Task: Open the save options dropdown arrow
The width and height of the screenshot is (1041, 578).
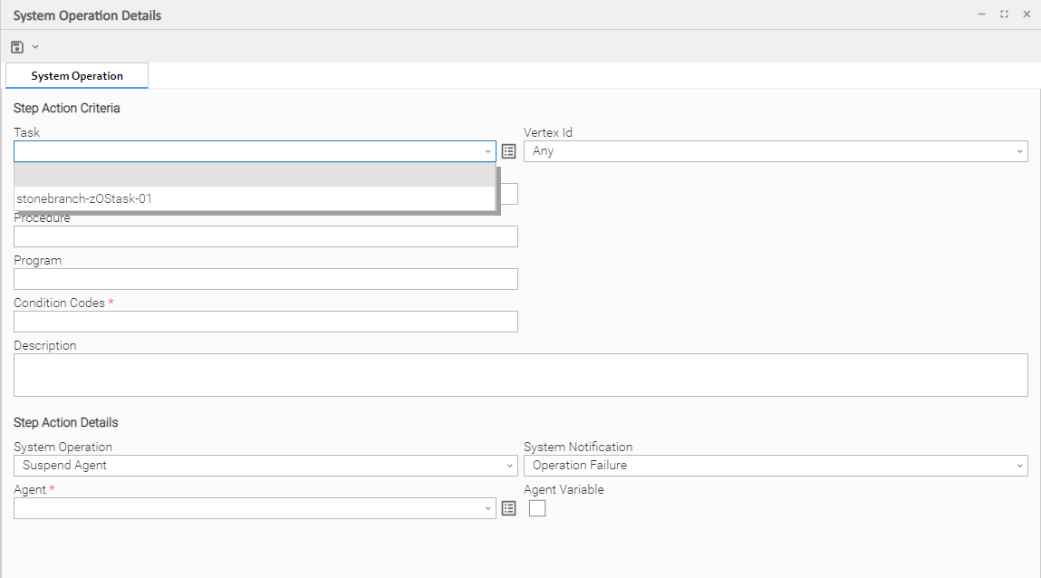Action: 35,47
